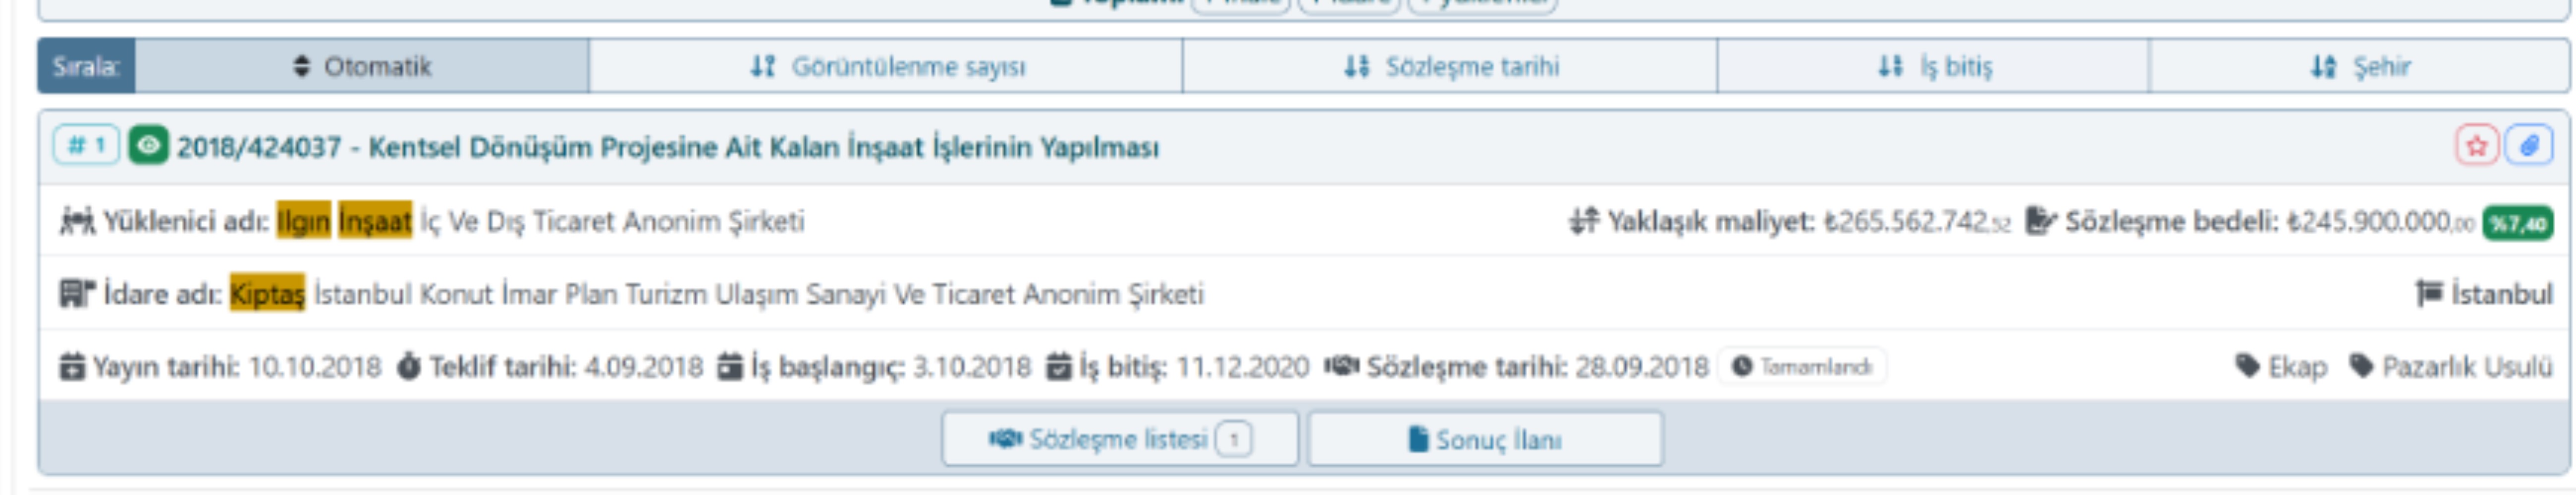The image size is (2576, 495).
Task: Click Yaklaşık maliyet value ₺265.562.742
Action: coord(1917,221)
